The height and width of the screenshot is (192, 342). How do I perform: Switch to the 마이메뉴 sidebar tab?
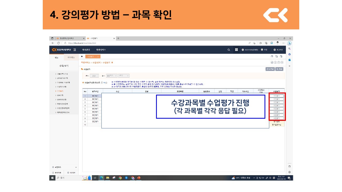click(x=71, y=57)
